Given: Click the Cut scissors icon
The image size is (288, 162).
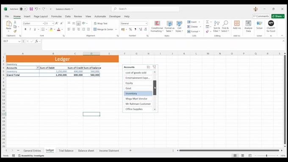Looking at the screenshot, I should tap(15, 22).
